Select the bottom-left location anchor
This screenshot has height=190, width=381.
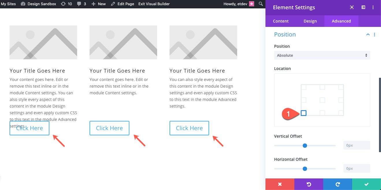point(304,113)
